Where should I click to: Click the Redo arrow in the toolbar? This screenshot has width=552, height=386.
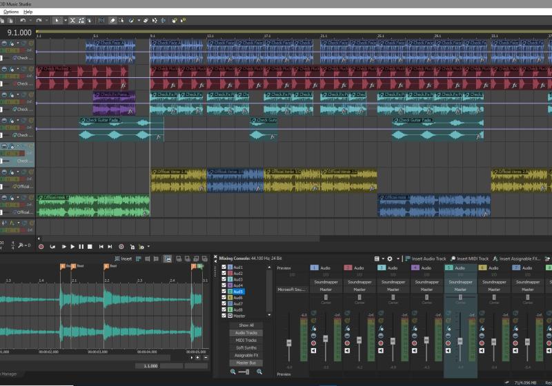click(39, 21)
